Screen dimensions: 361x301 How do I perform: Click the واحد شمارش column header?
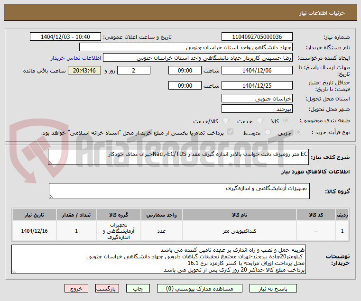[162, 215]
